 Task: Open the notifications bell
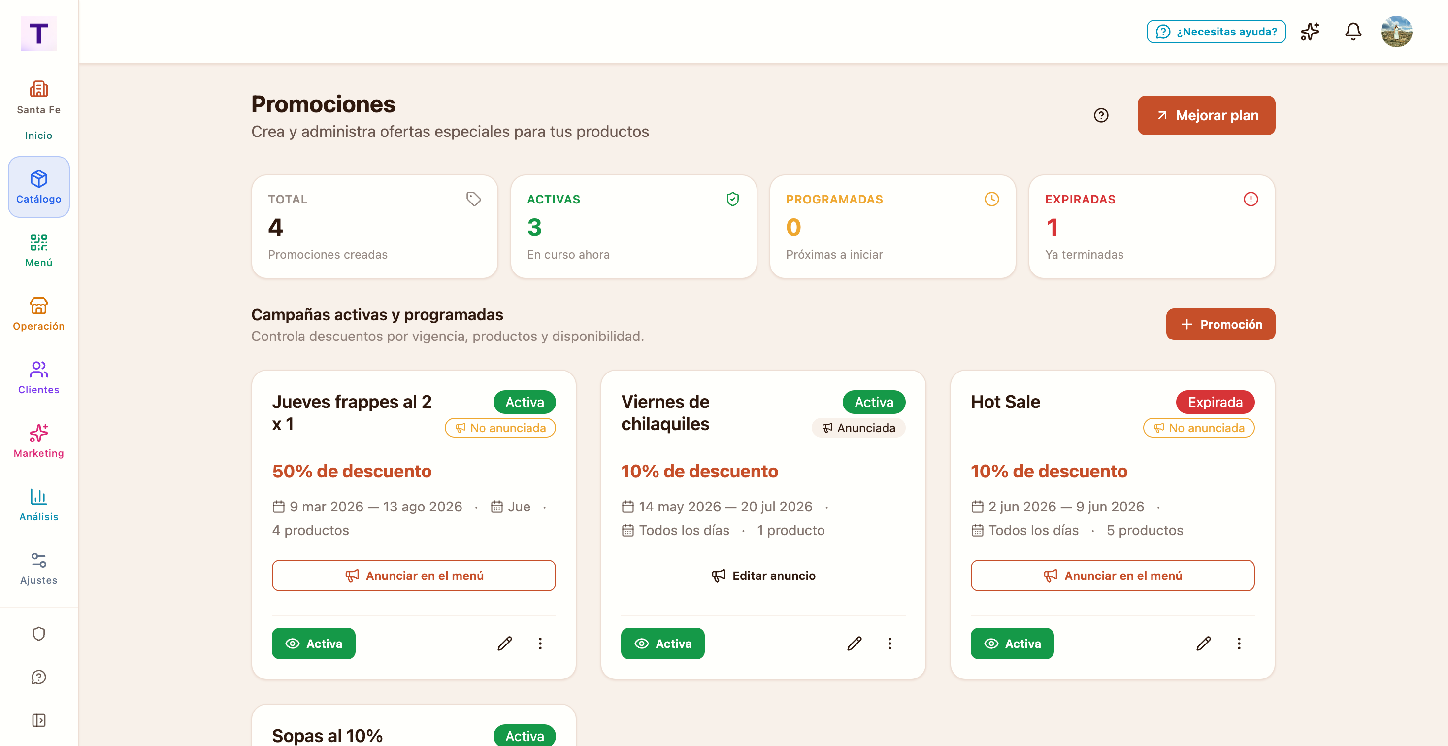(x=1353, y=32)
